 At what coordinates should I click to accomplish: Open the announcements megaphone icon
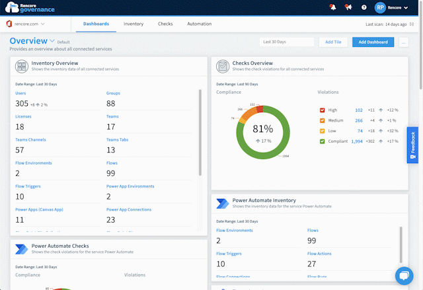click(348, 7)
